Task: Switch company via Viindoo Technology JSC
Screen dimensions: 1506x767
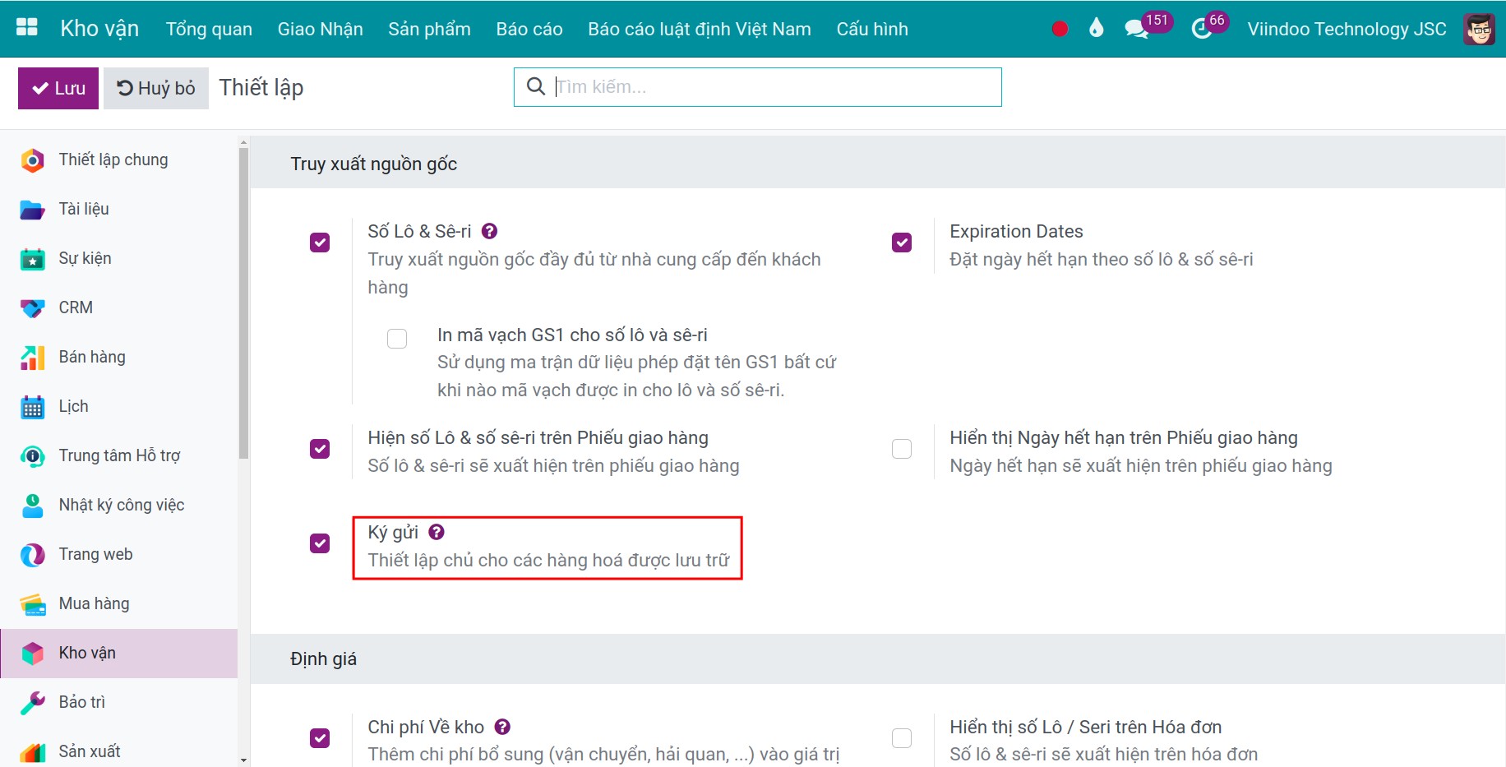Action: tap(1347, 29)
